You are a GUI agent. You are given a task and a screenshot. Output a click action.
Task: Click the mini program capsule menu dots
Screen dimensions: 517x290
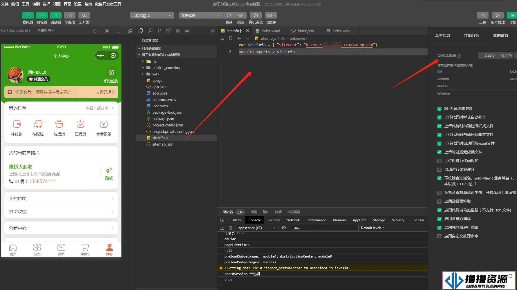(100, 55)
